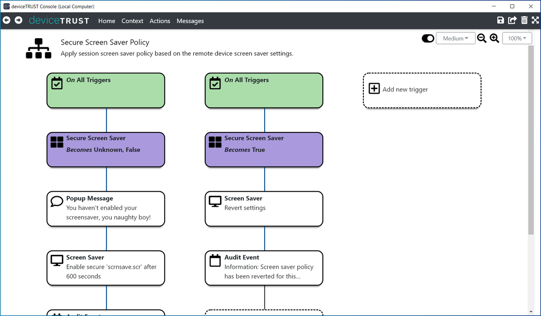The width and height of the screenshot is (541, 316).
Task: Open the Home menu
Action: [x=107, y=21]
